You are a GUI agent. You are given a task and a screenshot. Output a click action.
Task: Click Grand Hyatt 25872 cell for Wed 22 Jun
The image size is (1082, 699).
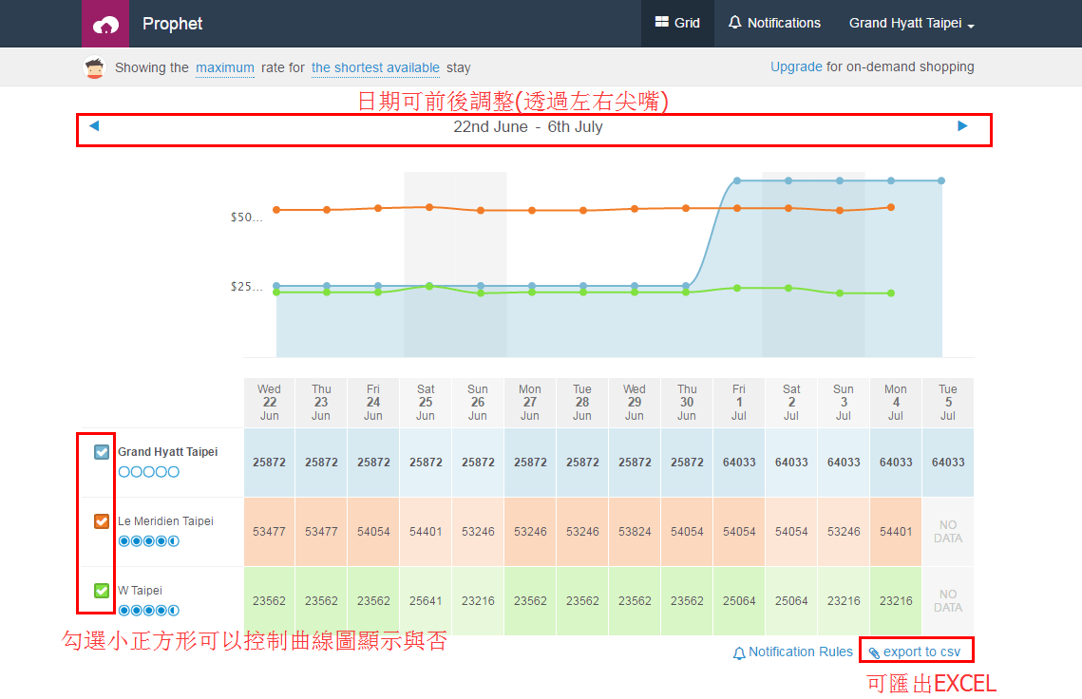[269, 463]
